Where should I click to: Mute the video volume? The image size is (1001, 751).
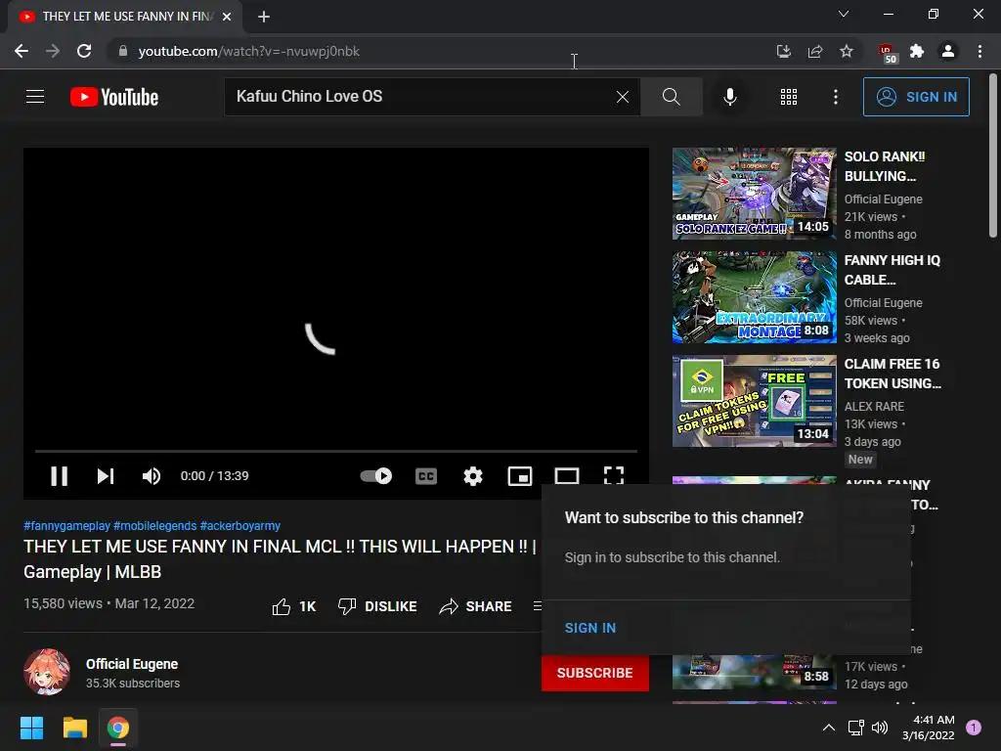coord(152,476)
